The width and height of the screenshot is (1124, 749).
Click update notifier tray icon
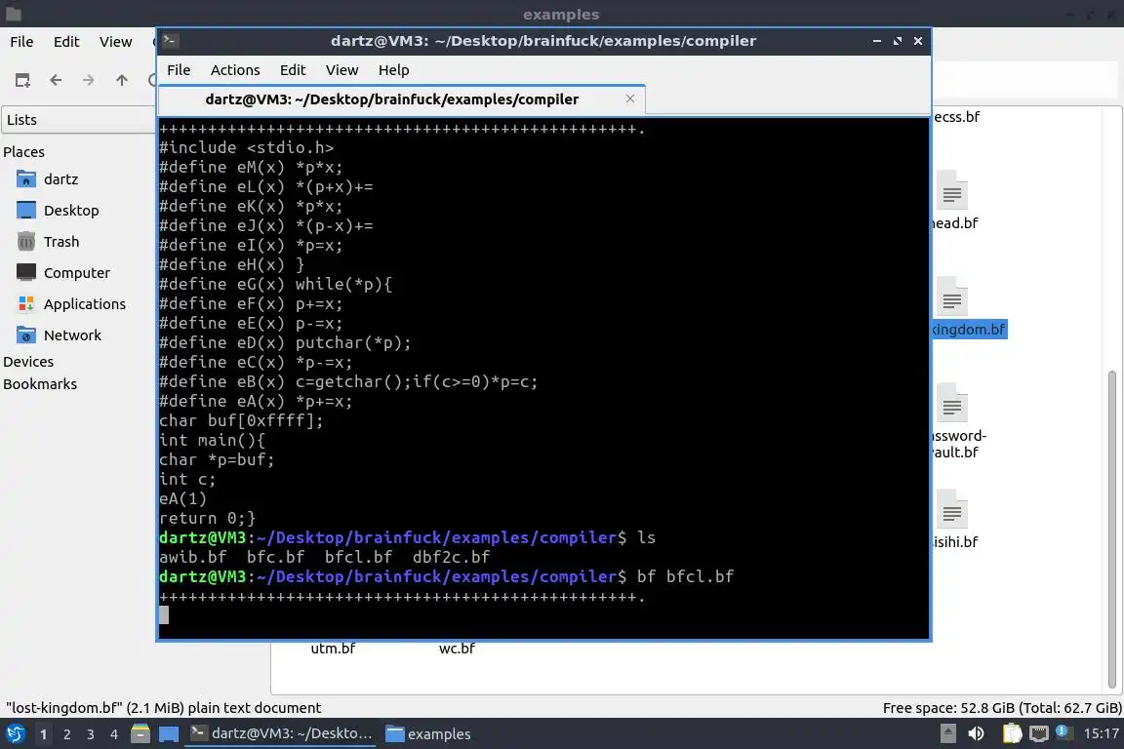click(x=1064, y=732)
